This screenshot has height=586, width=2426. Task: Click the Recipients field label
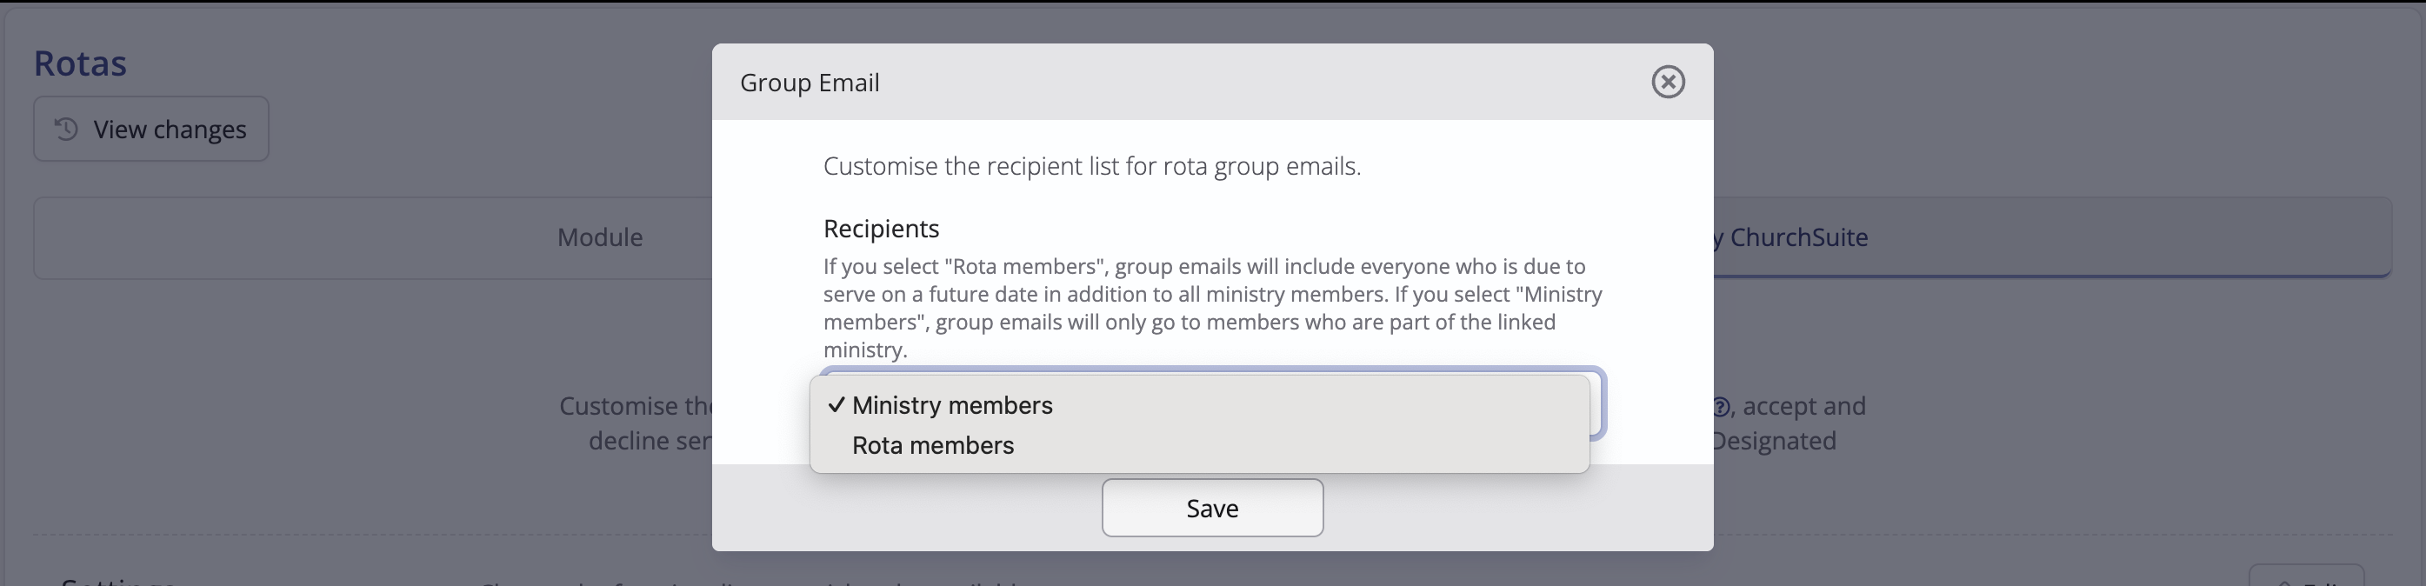(882, 229)
